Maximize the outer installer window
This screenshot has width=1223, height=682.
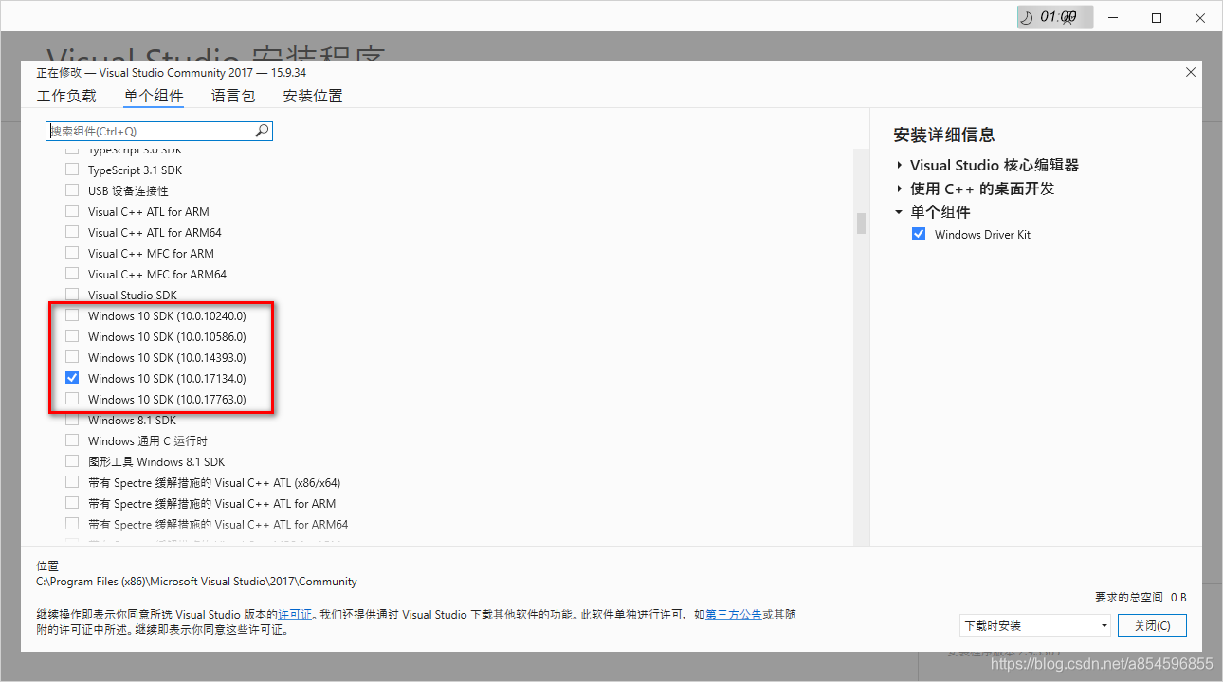[x=1157, y=17]
